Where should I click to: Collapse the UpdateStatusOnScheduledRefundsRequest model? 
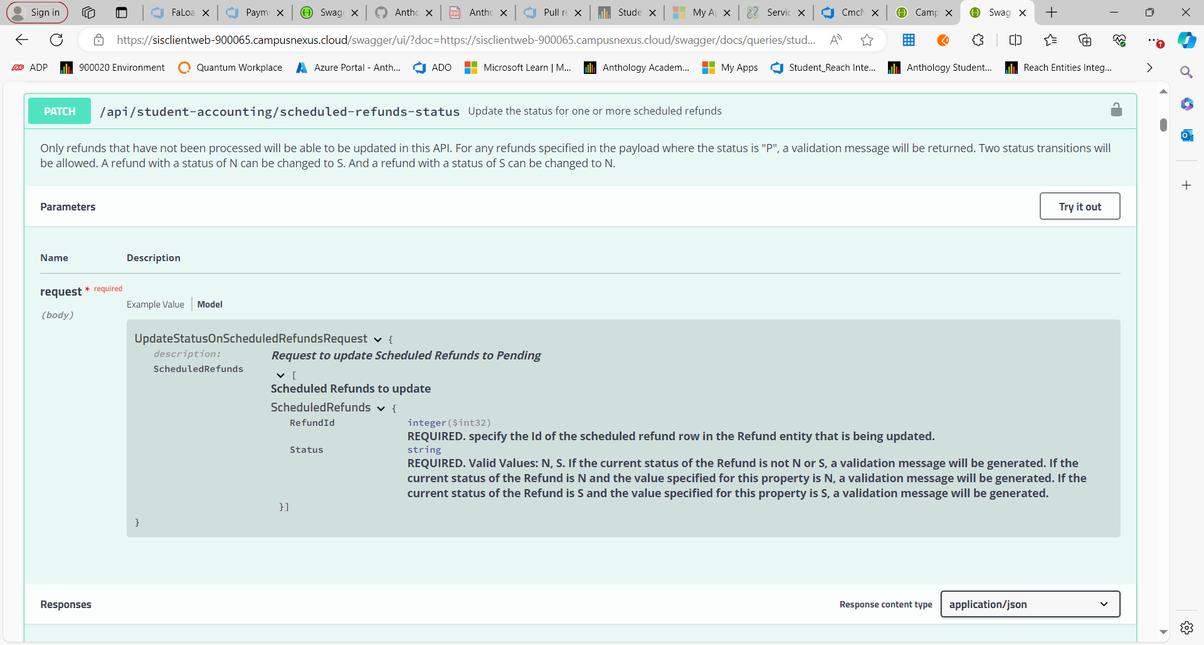[378, 339]
